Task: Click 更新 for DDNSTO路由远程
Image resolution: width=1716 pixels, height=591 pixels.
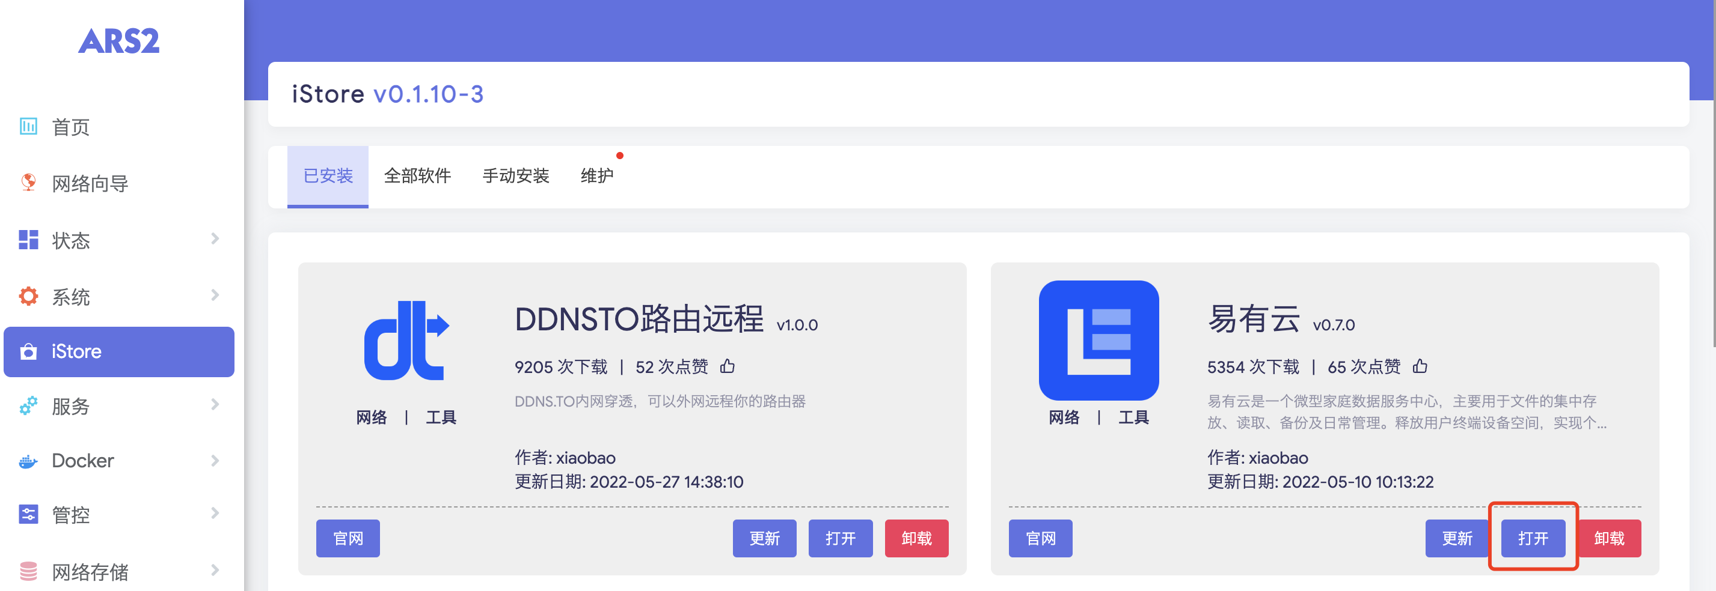Action: pos(765,538)
